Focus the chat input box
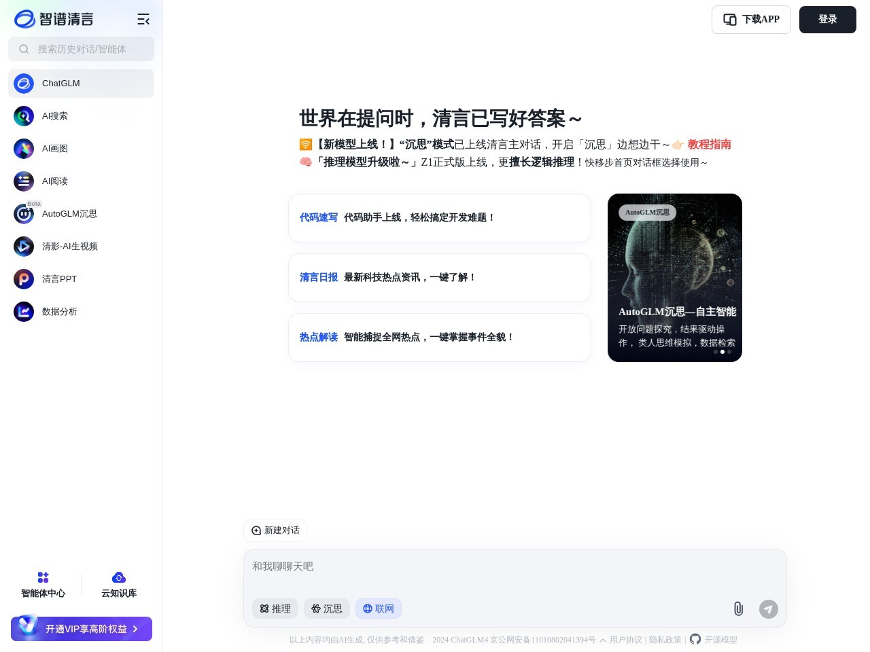The image size is (870, 652). 515,566
